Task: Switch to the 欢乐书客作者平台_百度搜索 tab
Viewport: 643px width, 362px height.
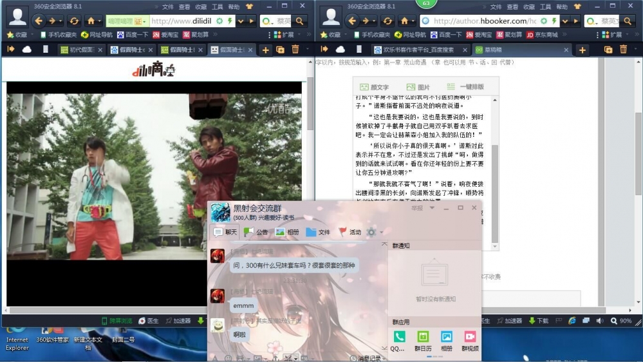Action: [x=420, y=50]
